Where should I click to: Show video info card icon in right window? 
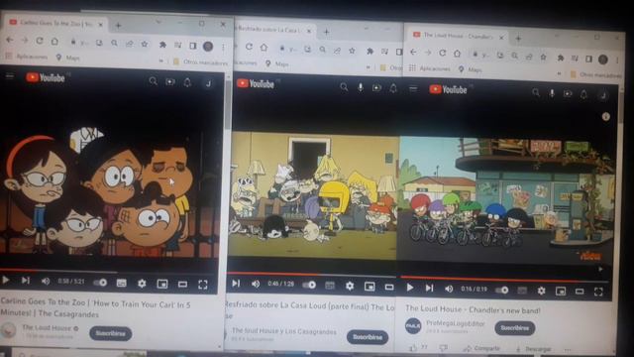[605, 117]
